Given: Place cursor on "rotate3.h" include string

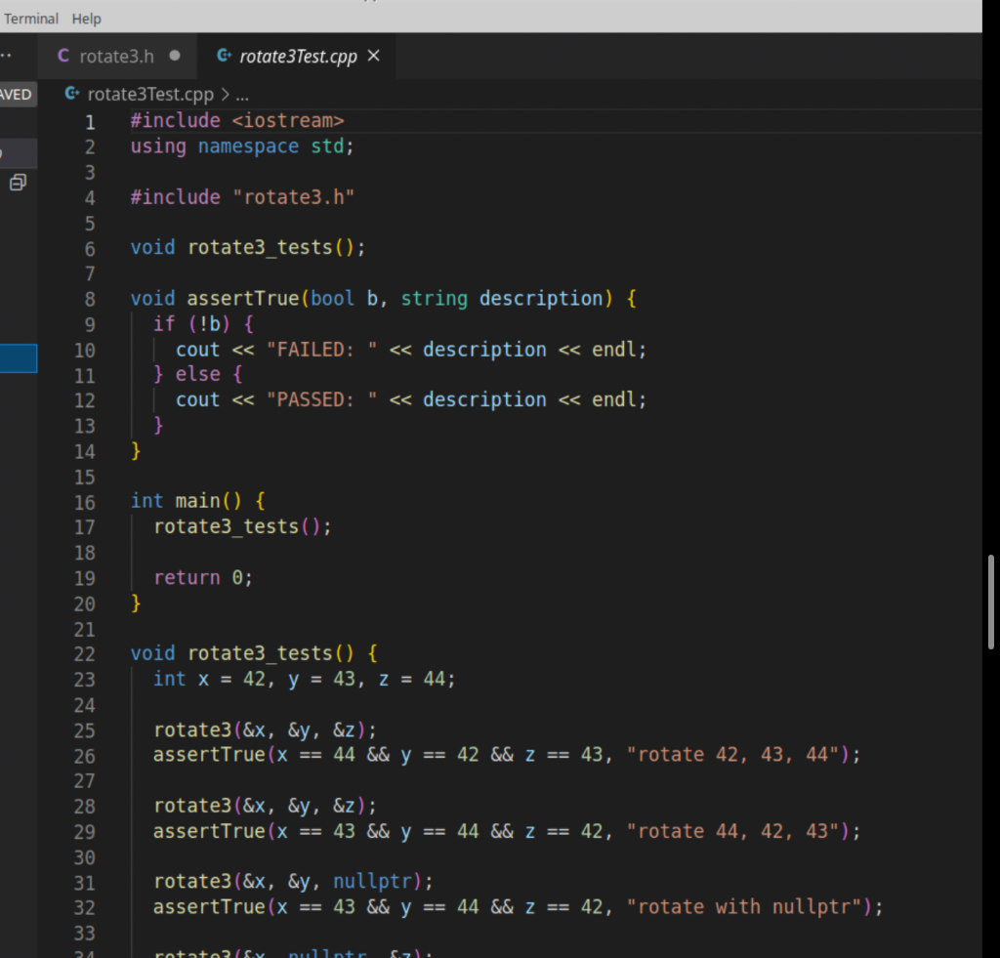Looking at the screenshot, I should (293, 197).
